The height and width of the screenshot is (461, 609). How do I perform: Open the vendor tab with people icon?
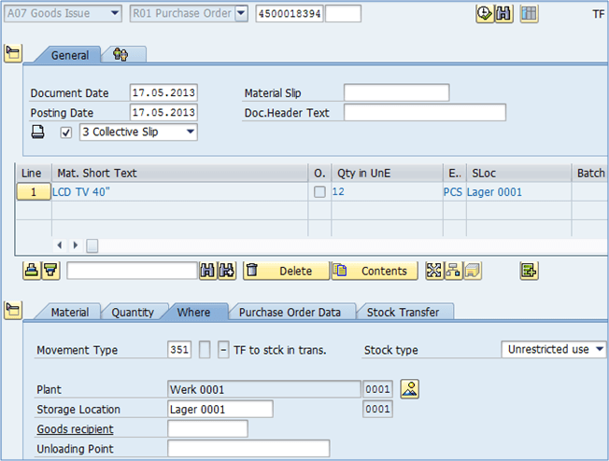coord(120,55)
